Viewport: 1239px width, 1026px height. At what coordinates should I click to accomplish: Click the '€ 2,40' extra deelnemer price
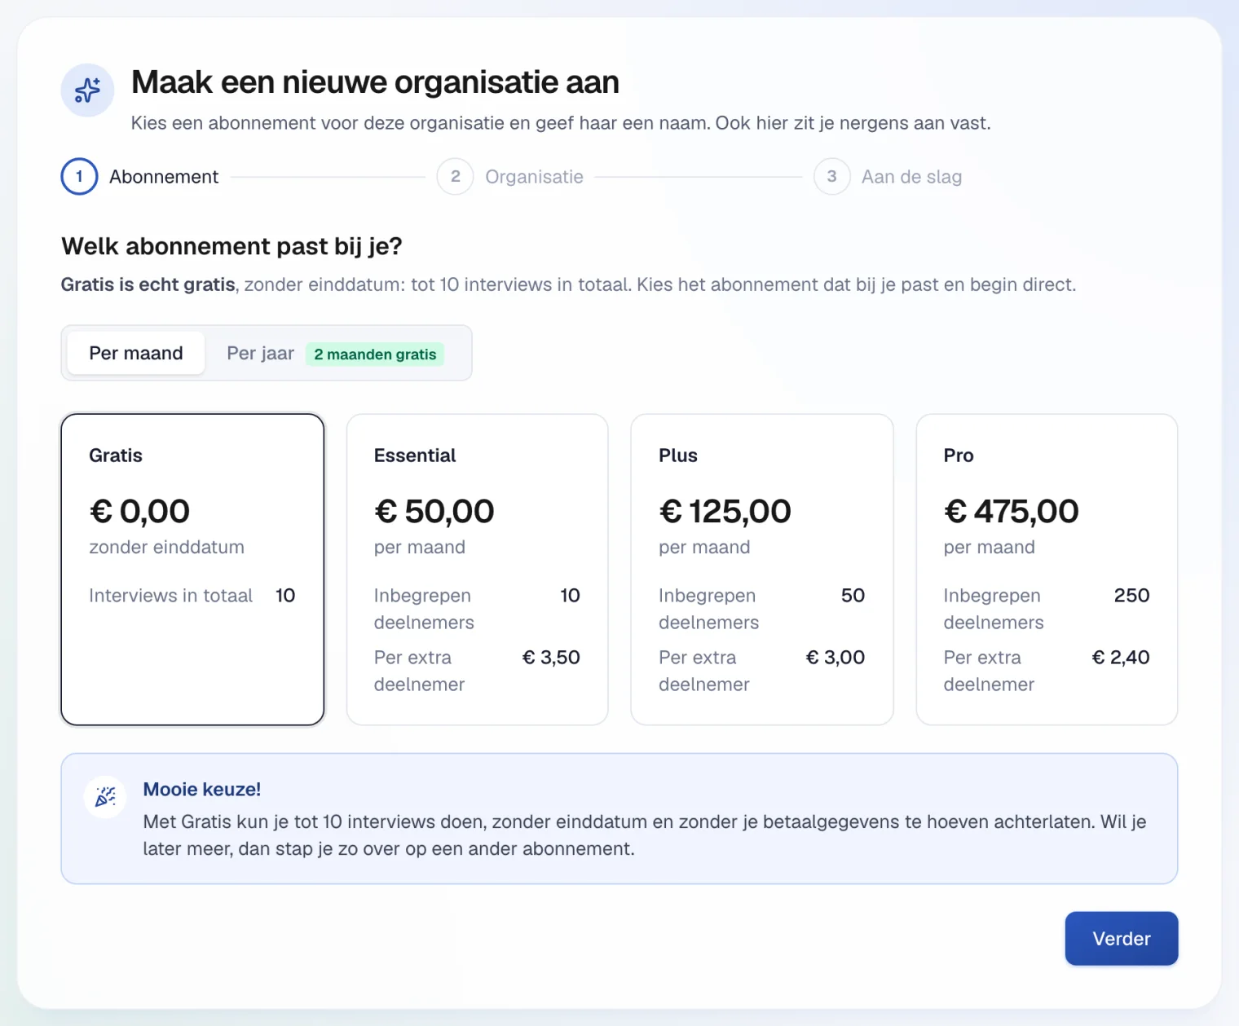click(1121, 658)
